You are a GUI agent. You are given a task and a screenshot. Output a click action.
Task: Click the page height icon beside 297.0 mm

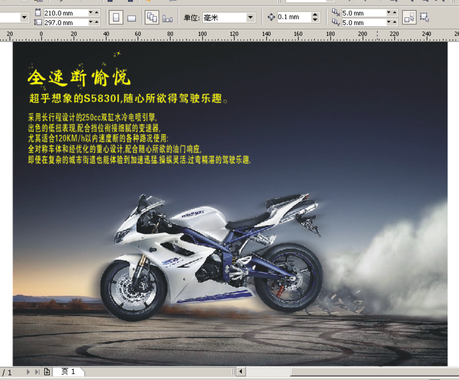(x=38, y=22)
